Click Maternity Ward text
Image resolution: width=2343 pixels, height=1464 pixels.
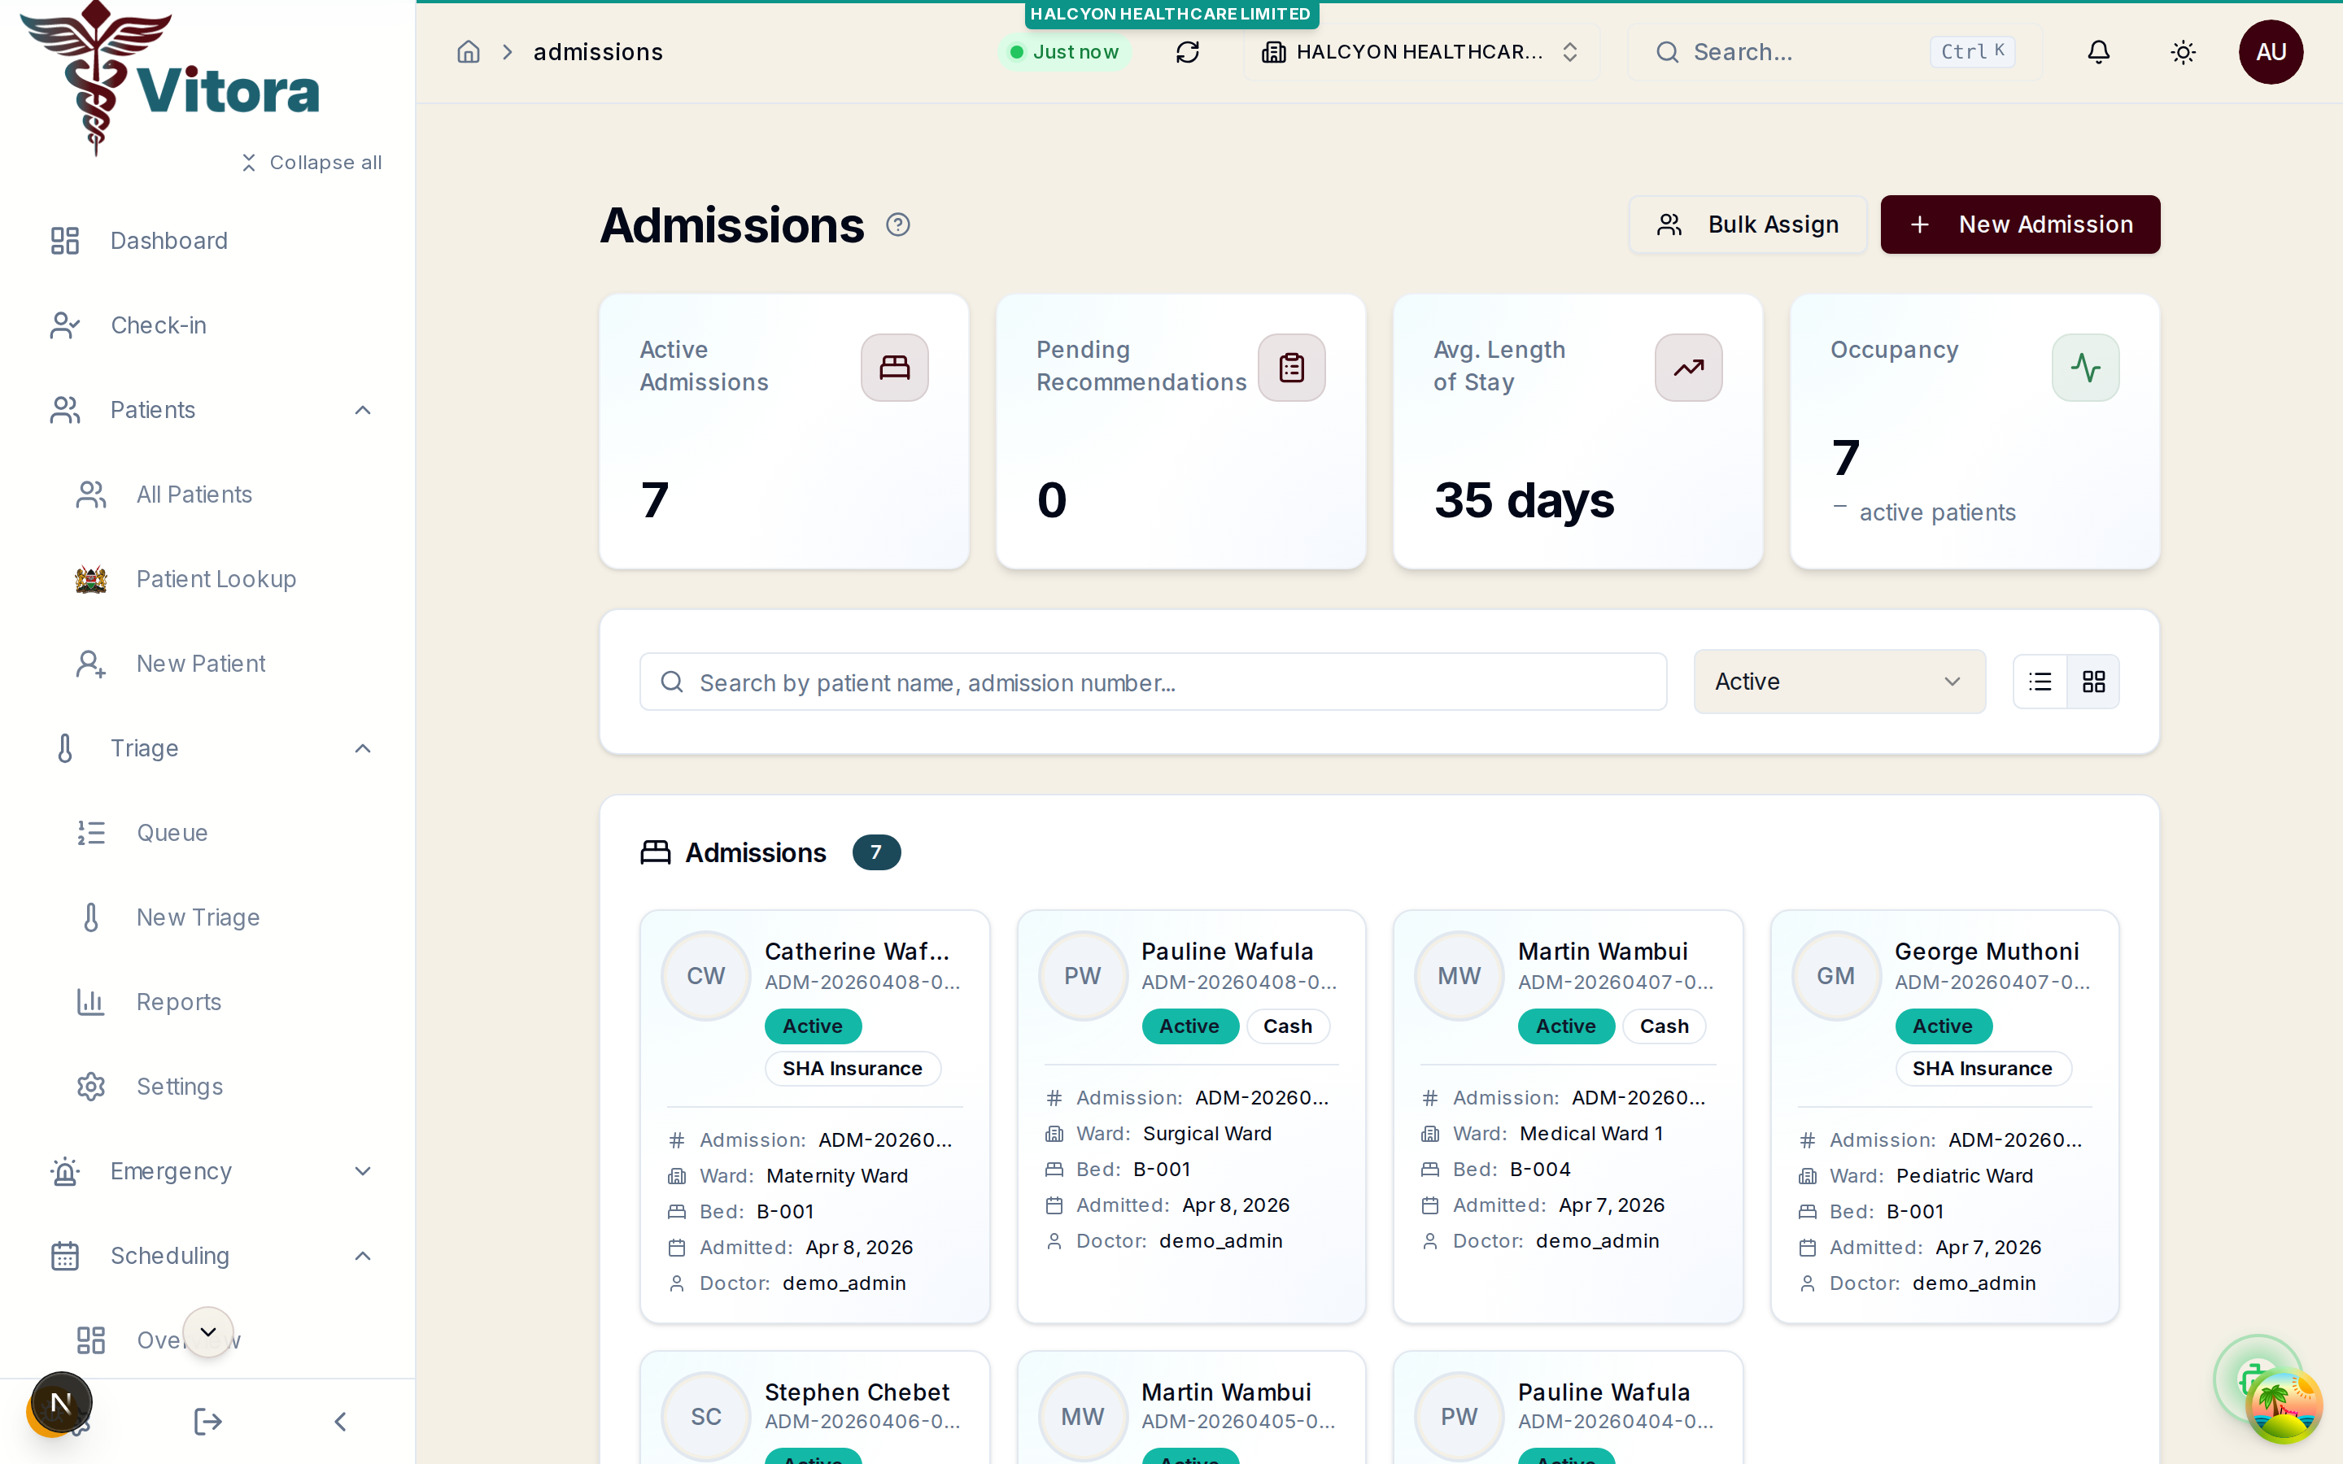click(837, 1175)
